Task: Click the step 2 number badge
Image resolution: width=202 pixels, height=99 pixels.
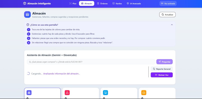Action: [x=29, y=34]
